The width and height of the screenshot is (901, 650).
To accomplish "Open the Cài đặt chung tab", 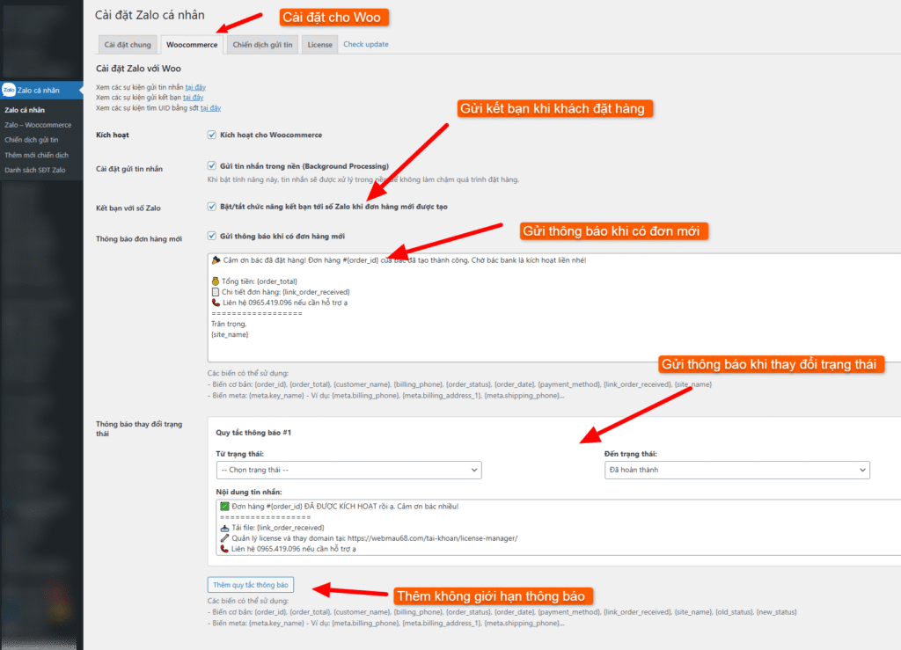I will (128, 44).
